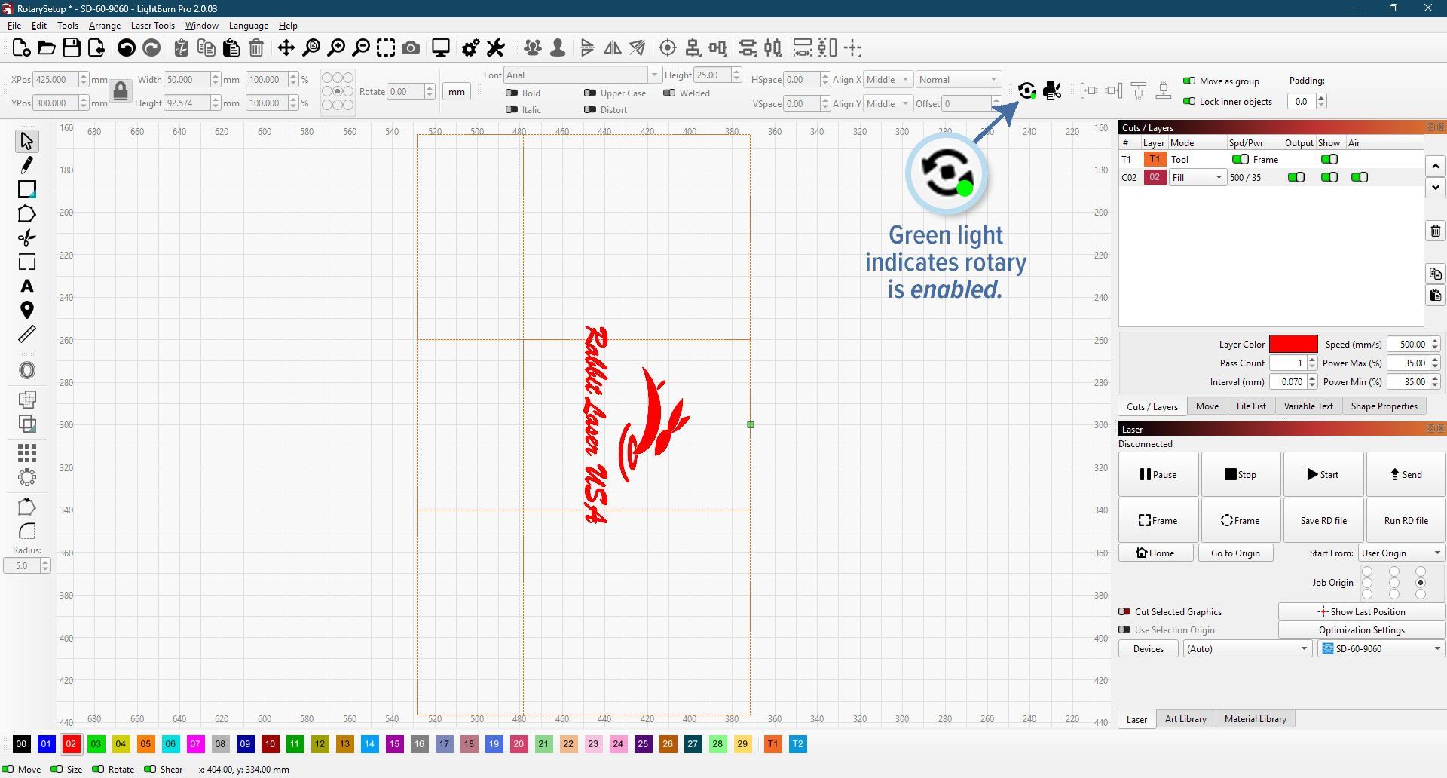Open Device Settings wrench icon
Screen dimensions: 1447x778
495,48
